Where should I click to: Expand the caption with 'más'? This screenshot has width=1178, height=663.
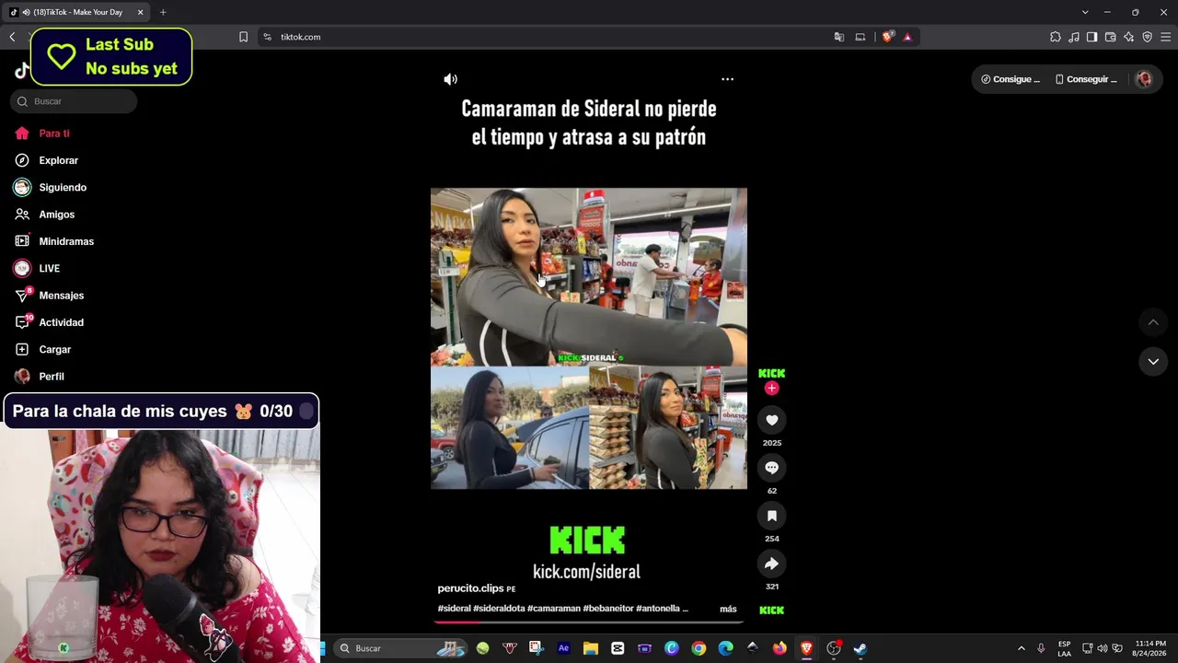tap(728, 609)
